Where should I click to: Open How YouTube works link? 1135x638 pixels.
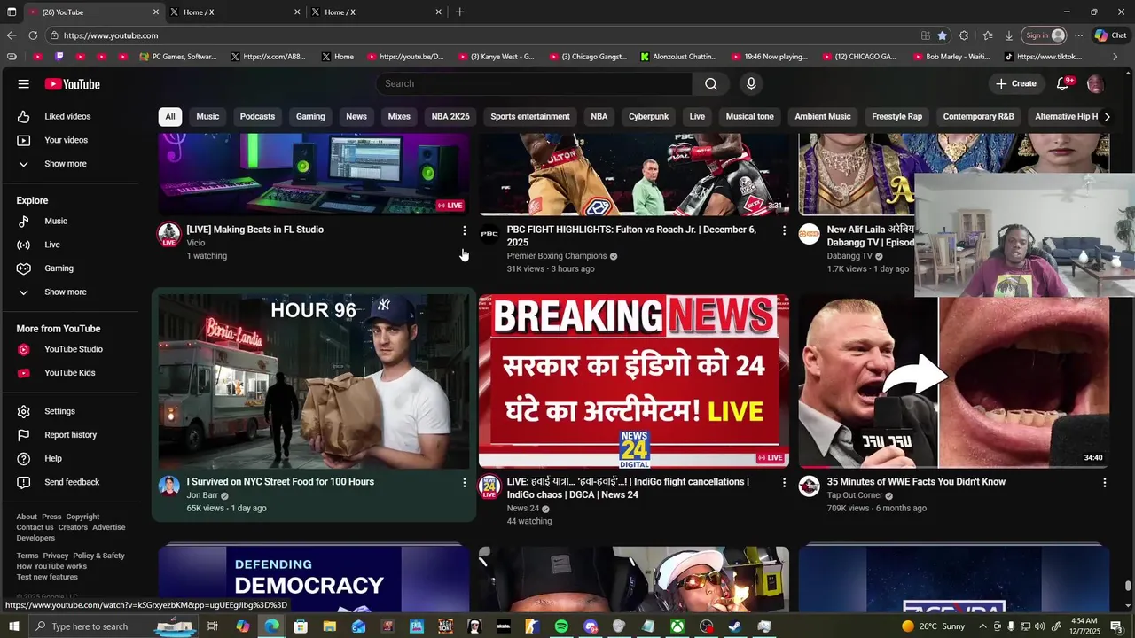coord(51,566)
